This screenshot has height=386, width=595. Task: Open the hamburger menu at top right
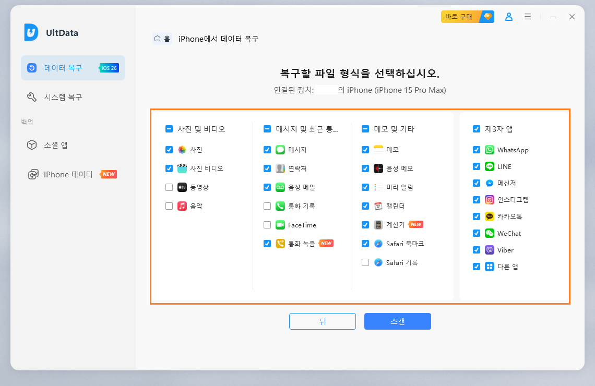tap(527, 16)
